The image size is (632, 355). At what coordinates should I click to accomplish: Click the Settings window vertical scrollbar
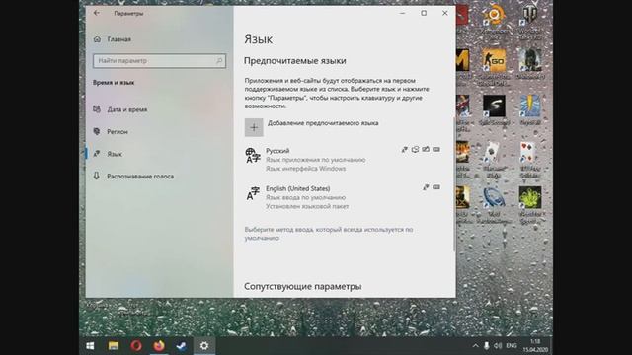454,183
